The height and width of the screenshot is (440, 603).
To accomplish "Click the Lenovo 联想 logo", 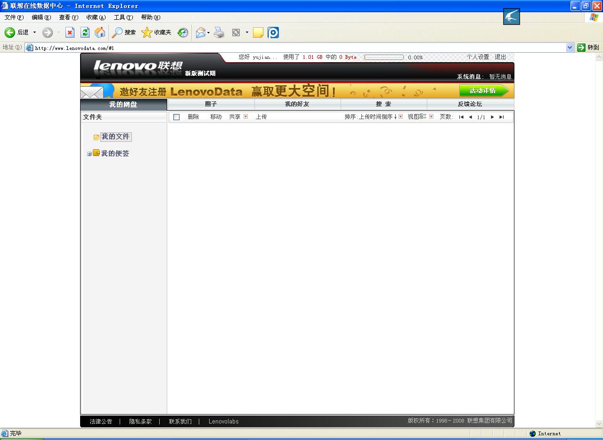I will click(138, 66).
